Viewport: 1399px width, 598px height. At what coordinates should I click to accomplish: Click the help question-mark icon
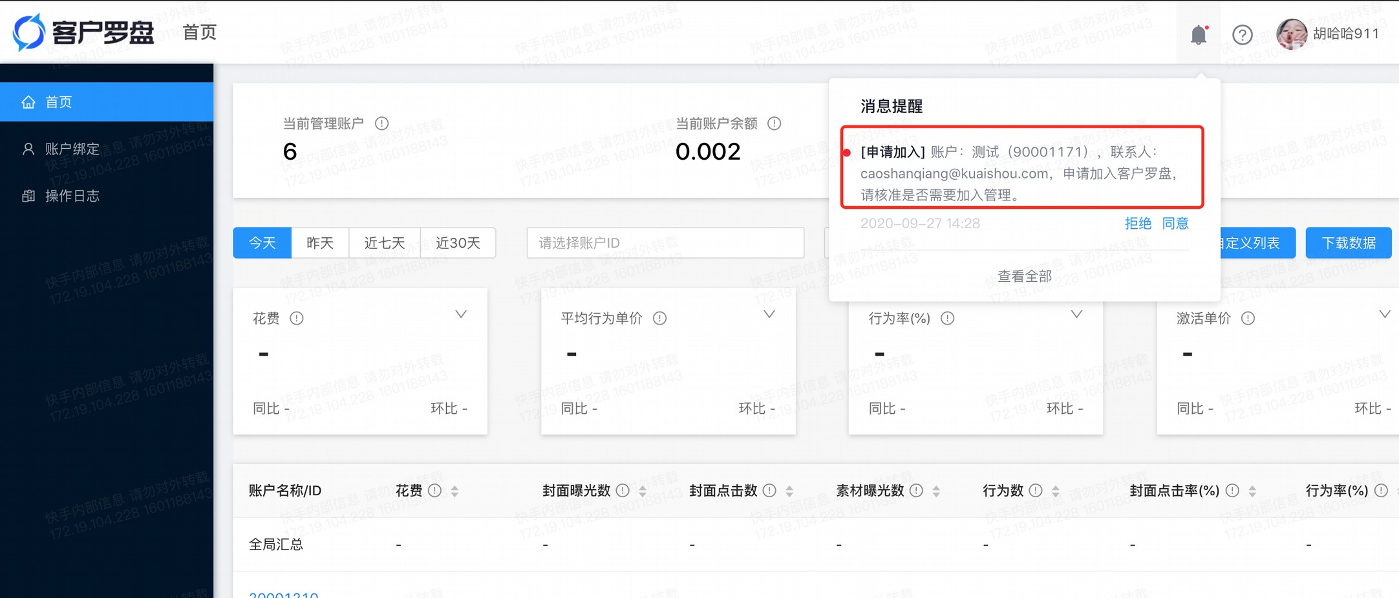[x=1243, y=34]
